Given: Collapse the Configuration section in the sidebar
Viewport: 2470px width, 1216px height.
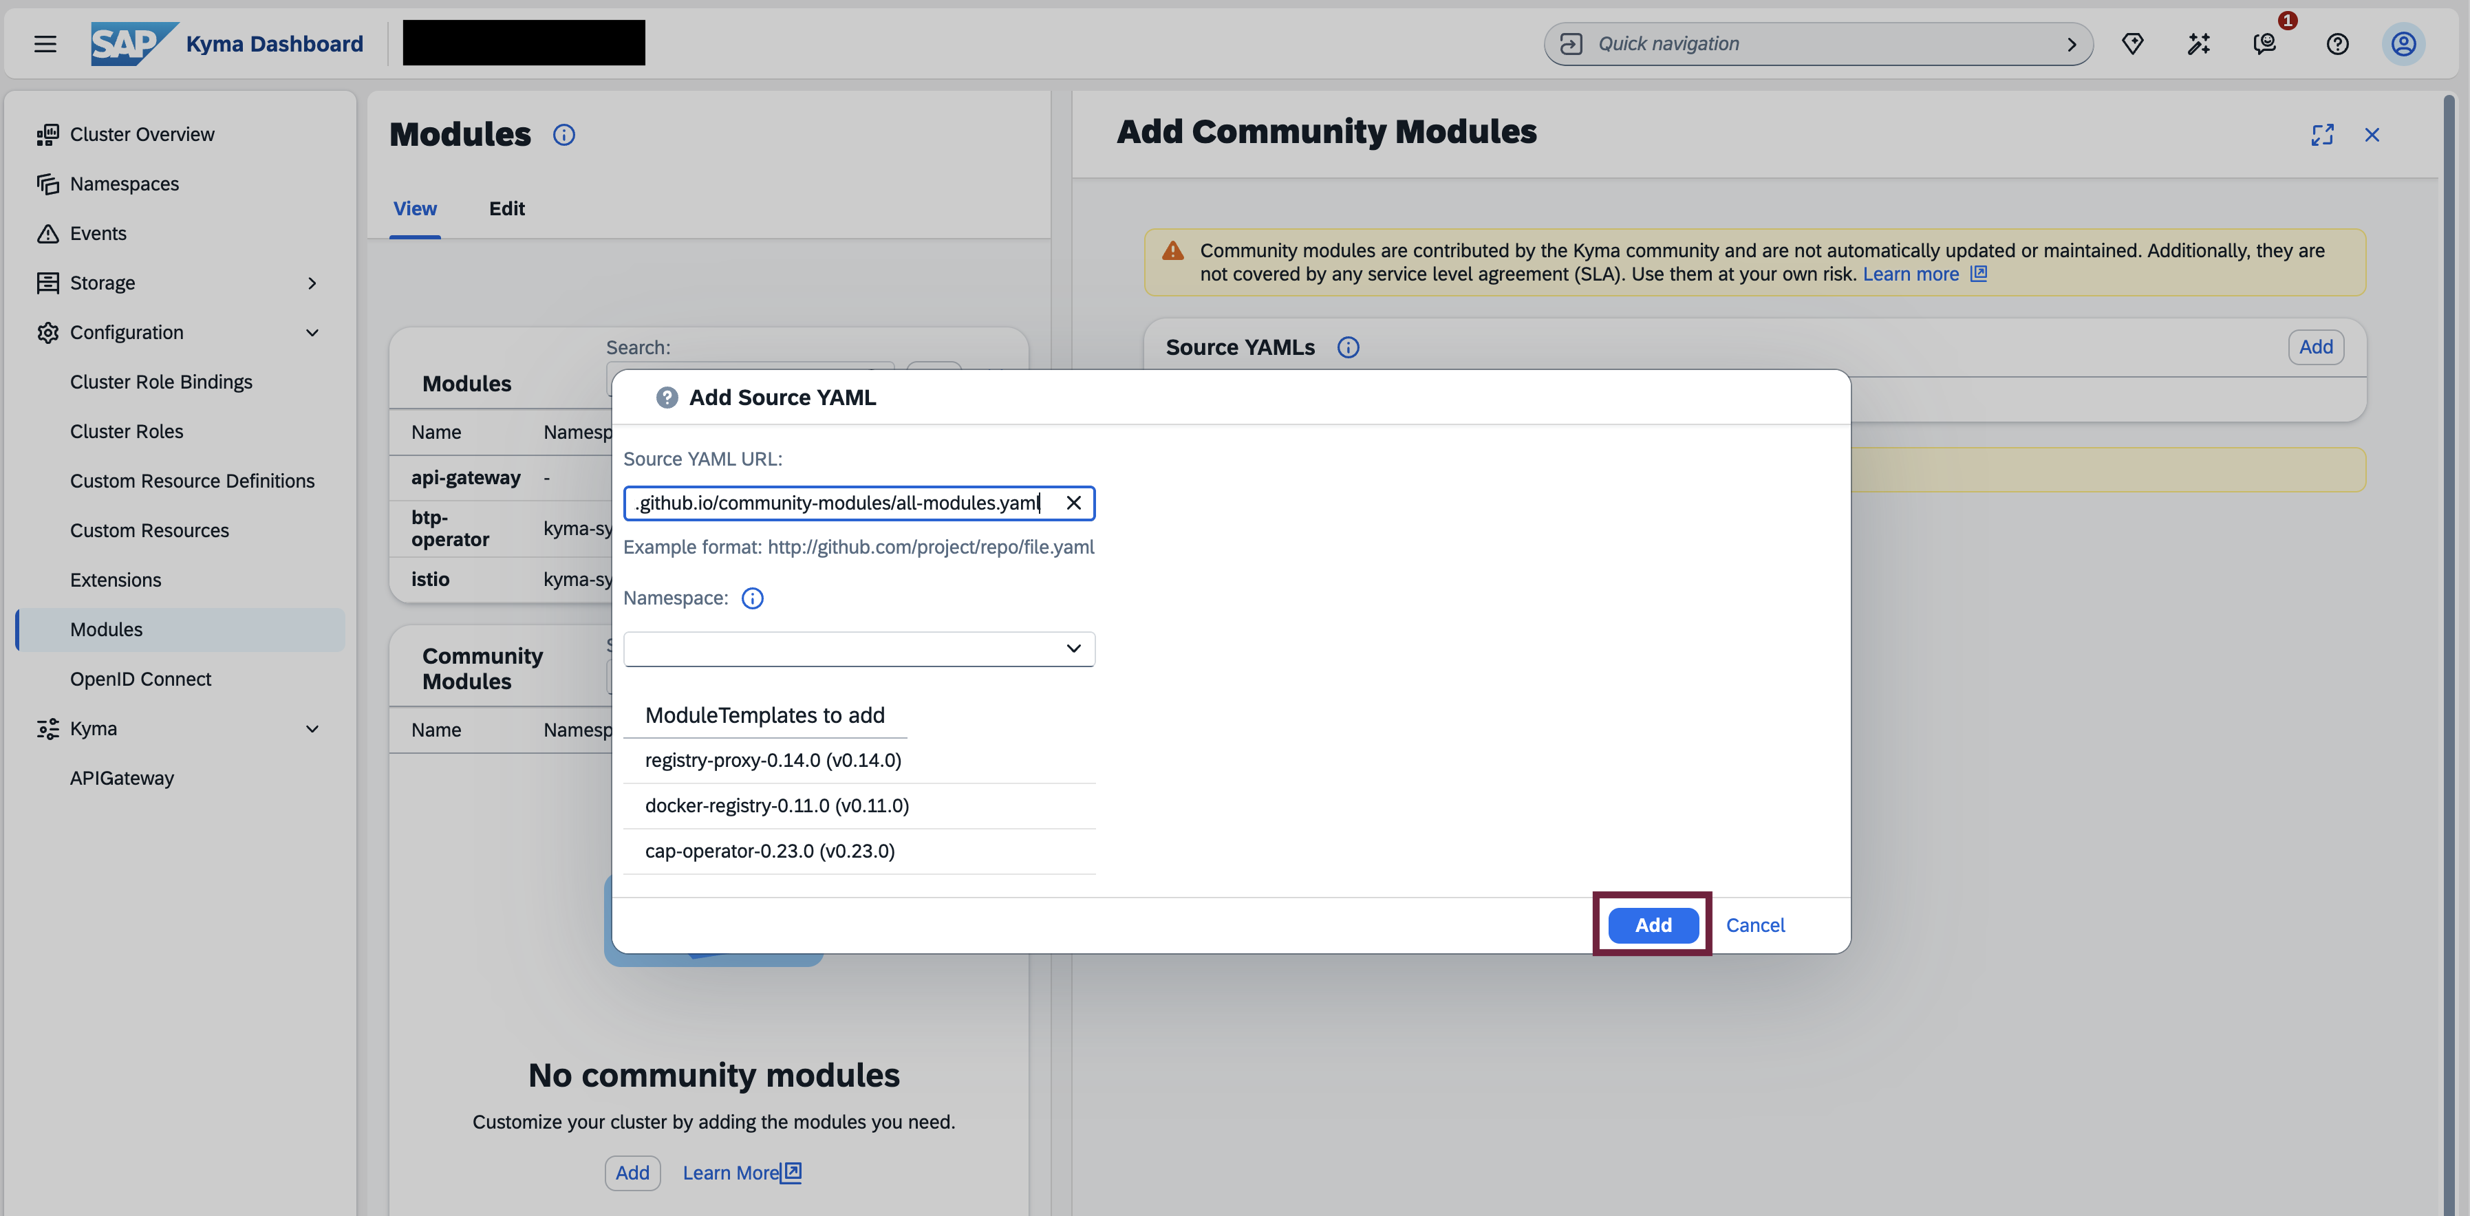Looking at the screenshot, I should click(x=312, y=332).
